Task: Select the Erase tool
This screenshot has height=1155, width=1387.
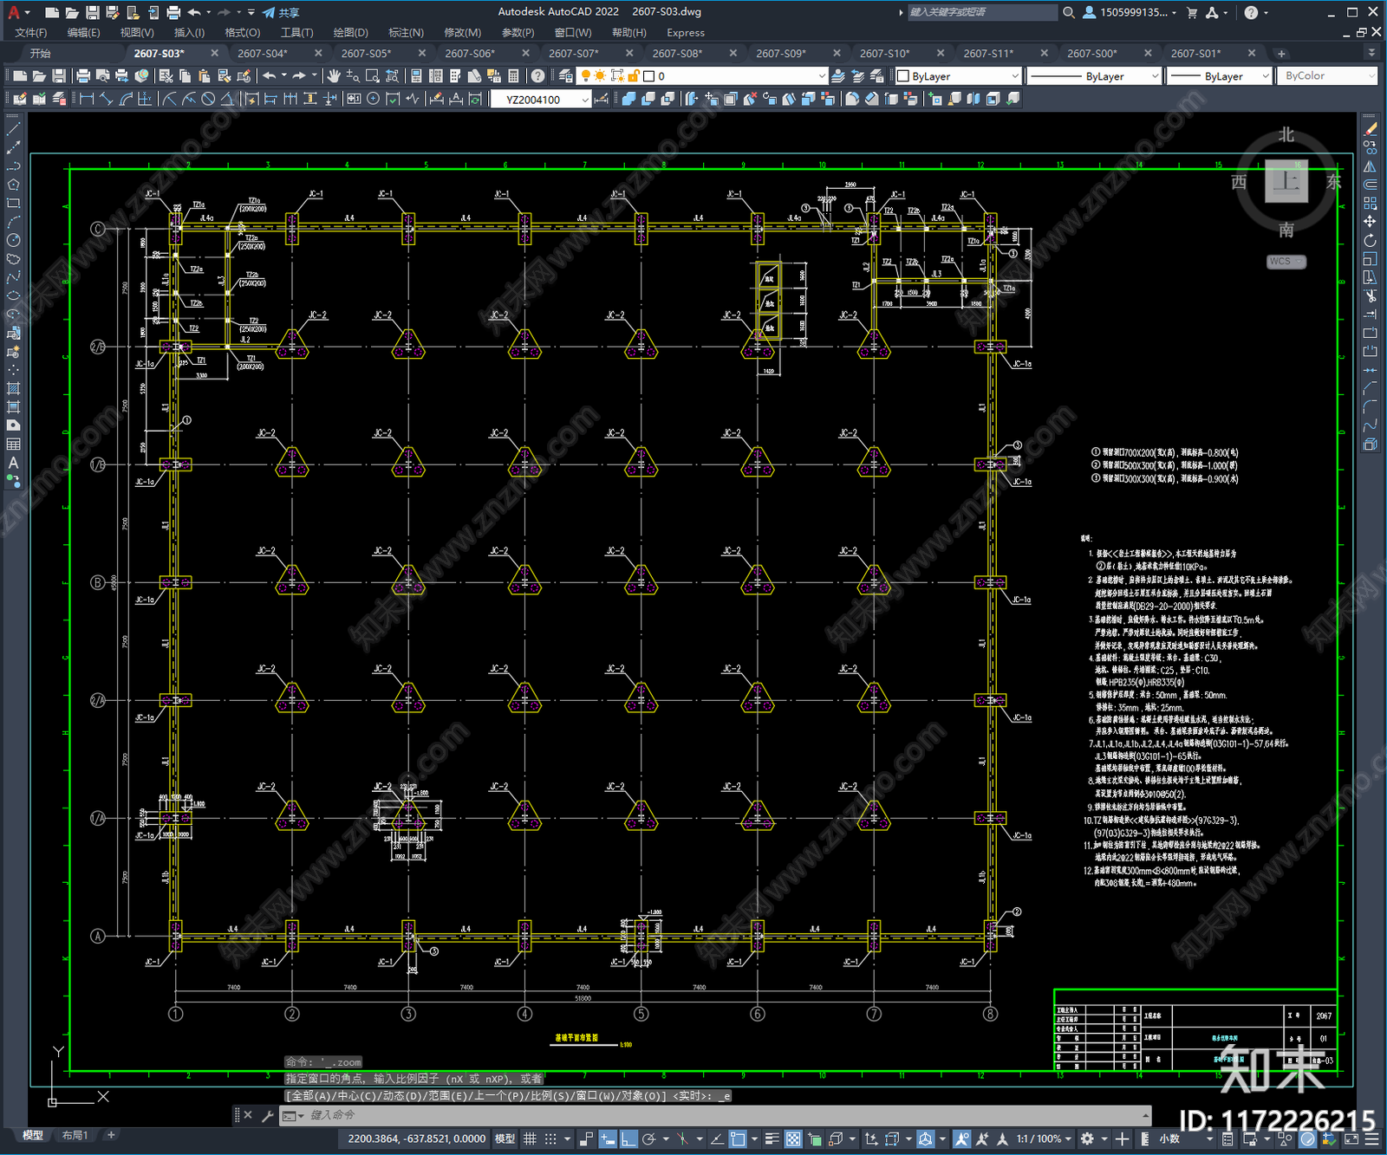Action: click(1370, 129)
